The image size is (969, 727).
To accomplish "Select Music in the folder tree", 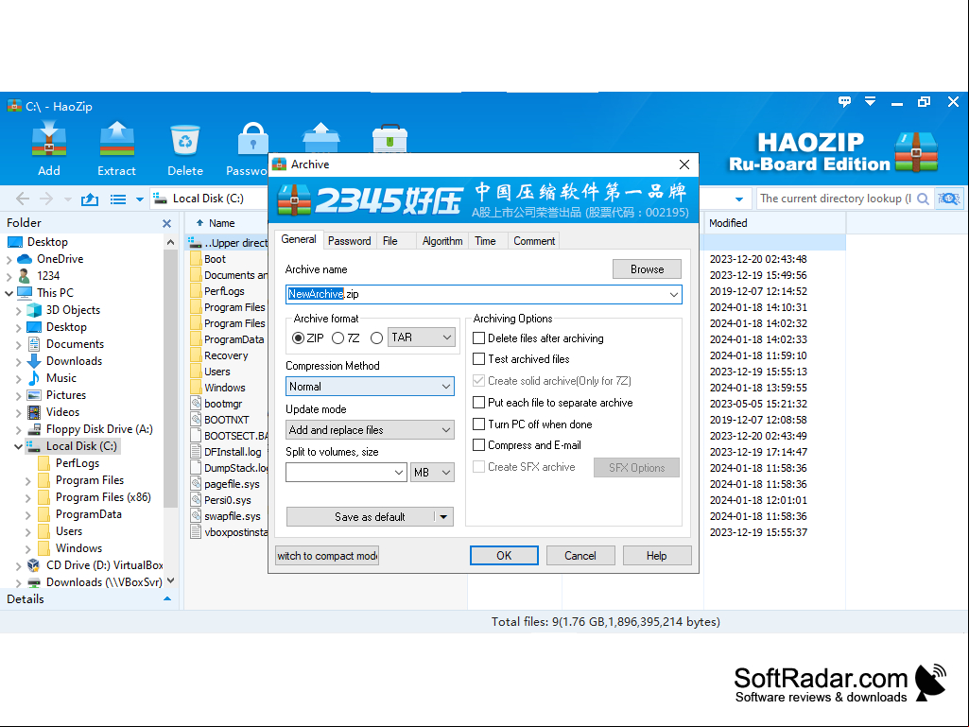I will coord(61,378).
